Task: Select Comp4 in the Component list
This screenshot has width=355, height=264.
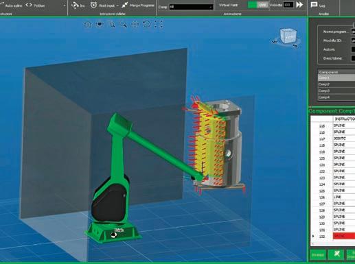Action: point(336,97)
